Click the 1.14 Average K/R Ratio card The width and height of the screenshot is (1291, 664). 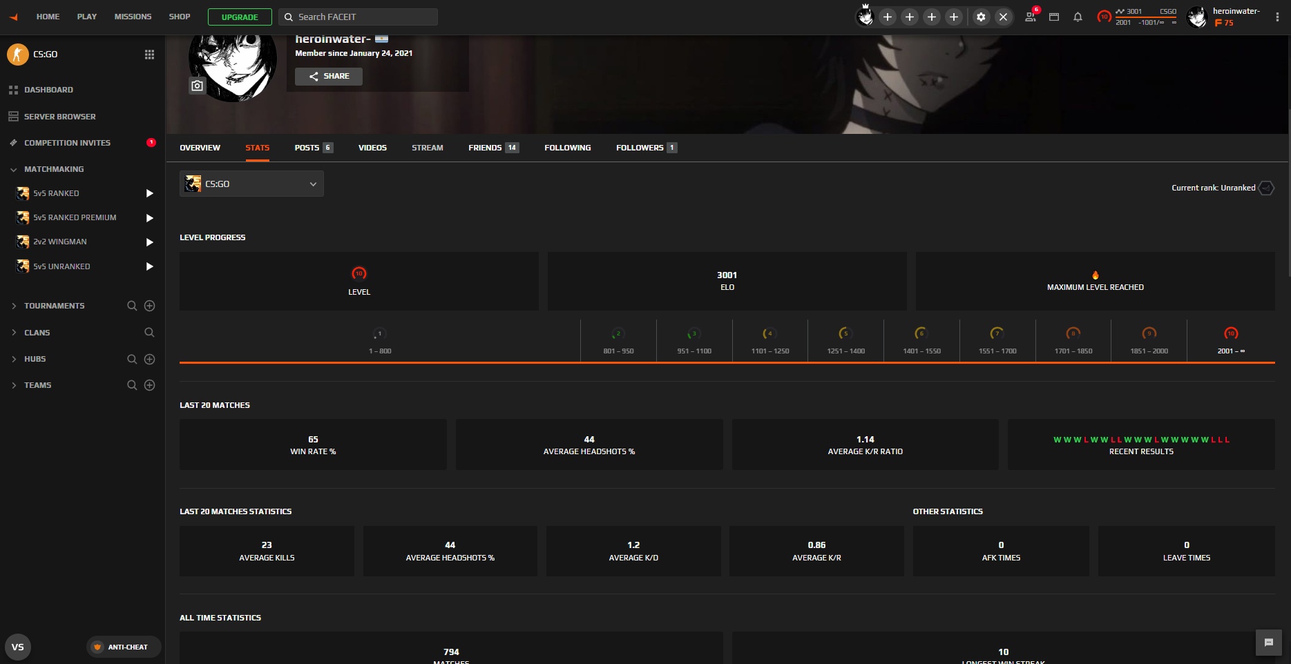(x=865, y=445)
